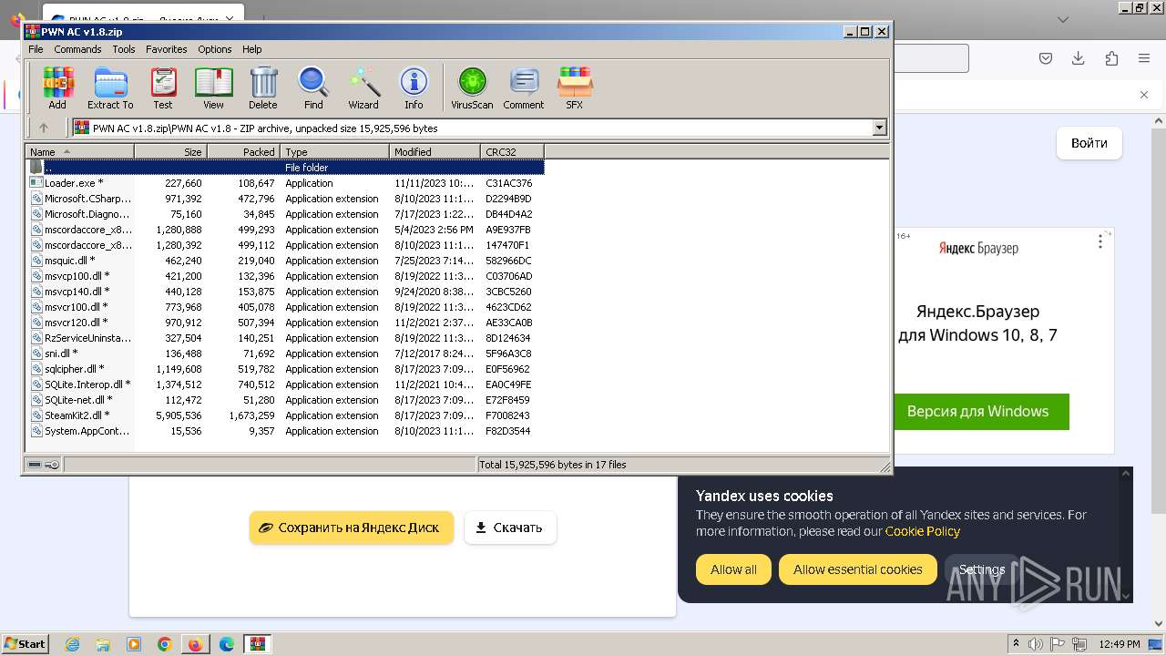Image resolution: width=1166 pixels, height=656 pixels.
Task: Open the Commands menu
Action: tap(77, 49)
